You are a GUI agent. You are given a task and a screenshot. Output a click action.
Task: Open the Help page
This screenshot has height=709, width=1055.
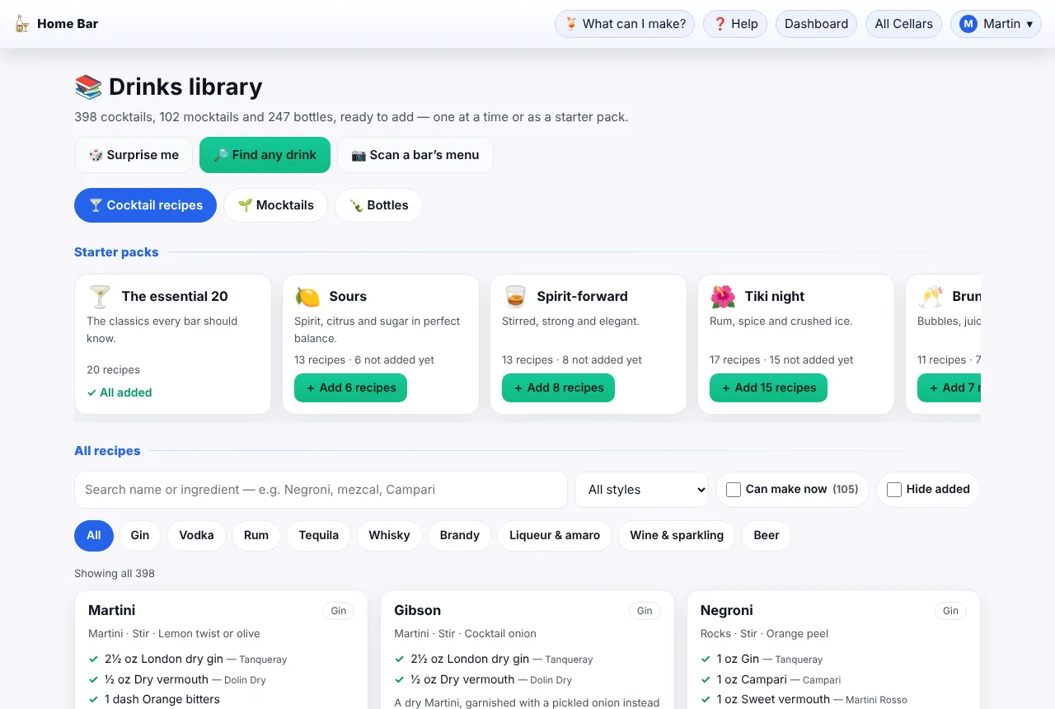735,24
